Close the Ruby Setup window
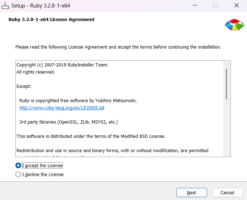Viewport: 247px width, 200px height. click(x=236, y=6)
